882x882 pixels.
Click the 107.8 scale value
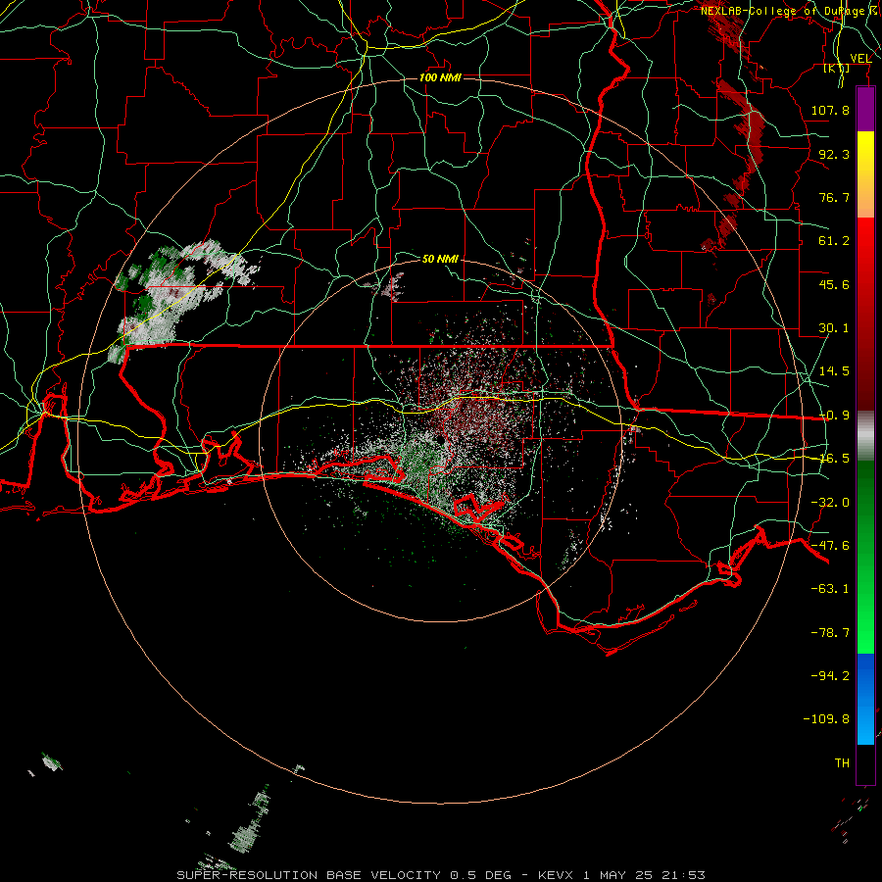[830, 110]
